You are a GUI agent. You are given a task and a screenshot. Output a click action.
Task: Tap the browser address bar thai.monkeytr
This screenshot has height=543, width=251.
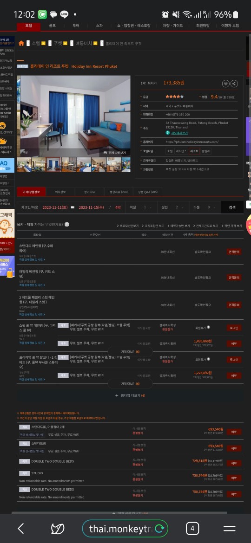121,529
